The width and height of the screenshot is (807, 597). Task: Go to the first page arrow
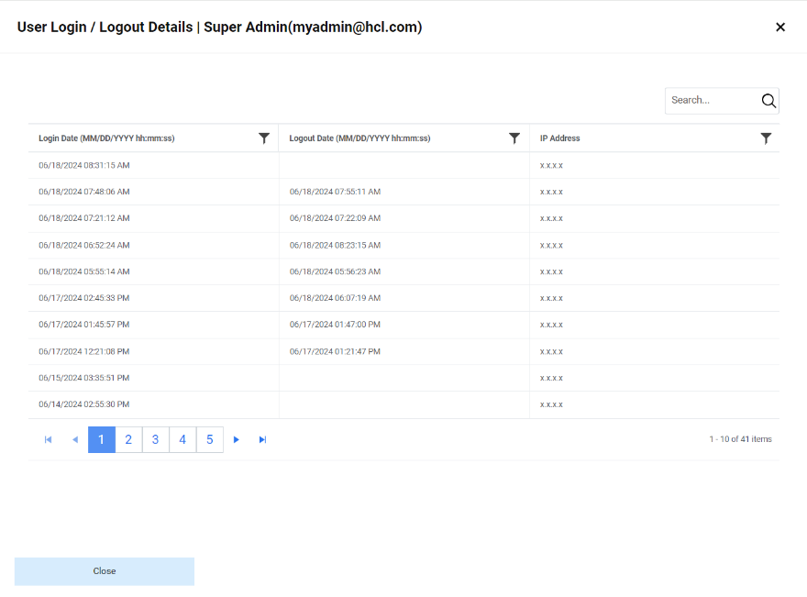click(x=49, y=440)
